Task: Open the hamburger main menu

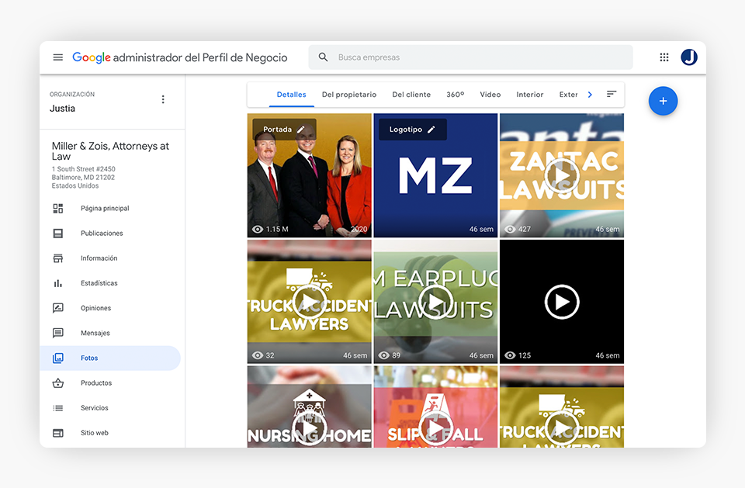Action: point(58,57)
